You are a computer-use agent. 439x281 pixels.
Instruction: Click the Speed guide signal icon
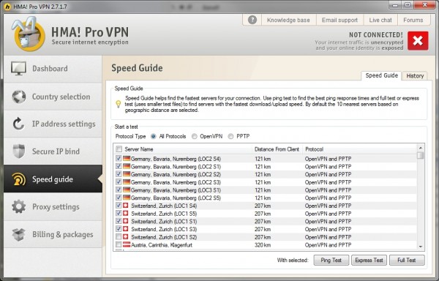[19, 179]
